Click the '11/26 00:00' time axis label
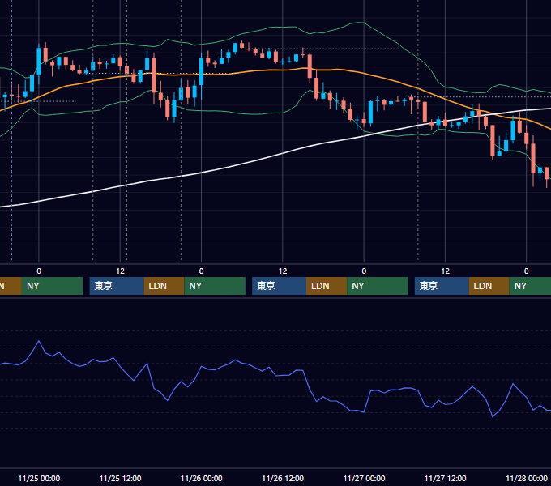This screenshot has width=551, height=486. pyautogui.click(x=201, y=478)
